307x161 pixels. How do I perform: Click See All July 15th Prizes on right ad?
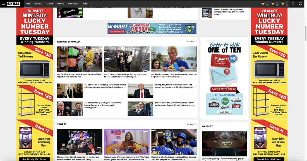click(x=269, y=159)
